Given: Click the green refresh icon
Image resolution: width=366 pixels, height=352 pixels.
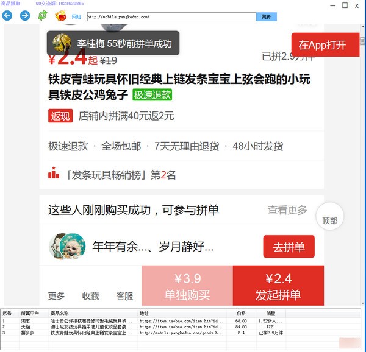Looking at the screenshot, I should coord(42,15).
